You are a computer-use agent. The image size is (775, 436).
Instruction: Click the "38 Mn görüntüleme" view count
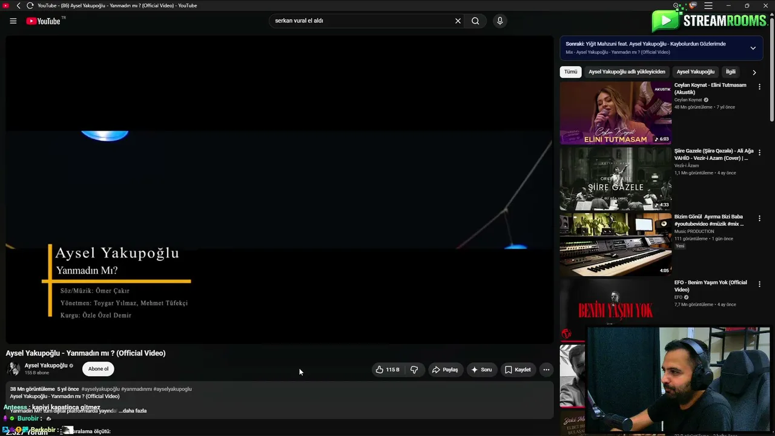pyautogui.click(x=33, y=389)
